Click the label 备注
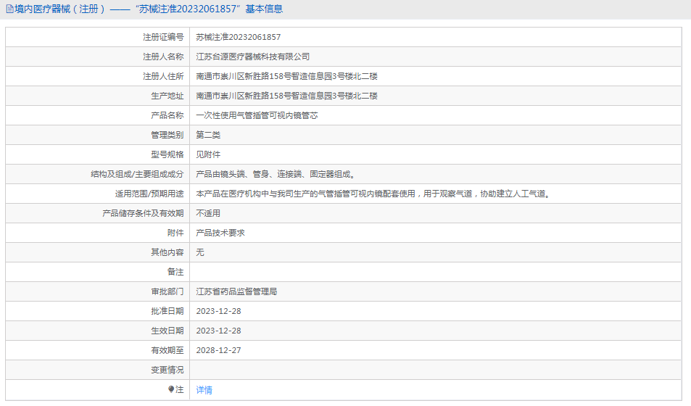Viewport: 691px width, 406px height. (x=175, y=272)
